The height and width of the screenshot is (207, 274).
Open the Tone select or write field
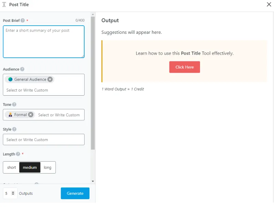coord(59,115)
